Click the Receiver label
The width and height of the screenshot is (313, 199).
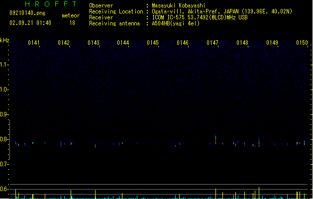point(101,17)
